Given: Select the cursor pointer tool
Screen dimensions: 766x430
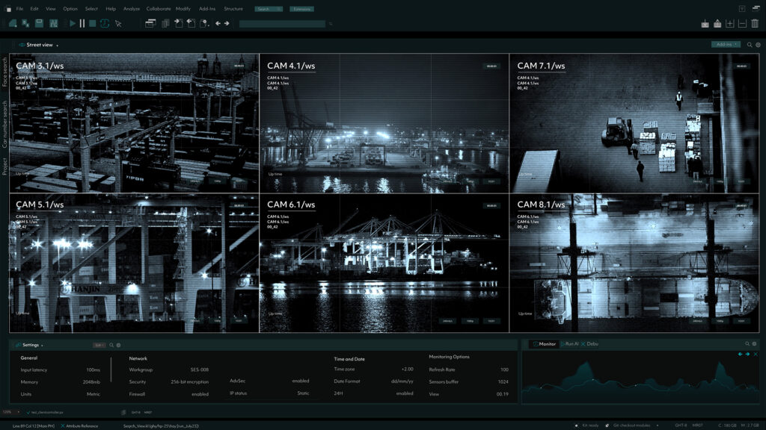Looking at the screenshot, I should [x=118, y=24].
